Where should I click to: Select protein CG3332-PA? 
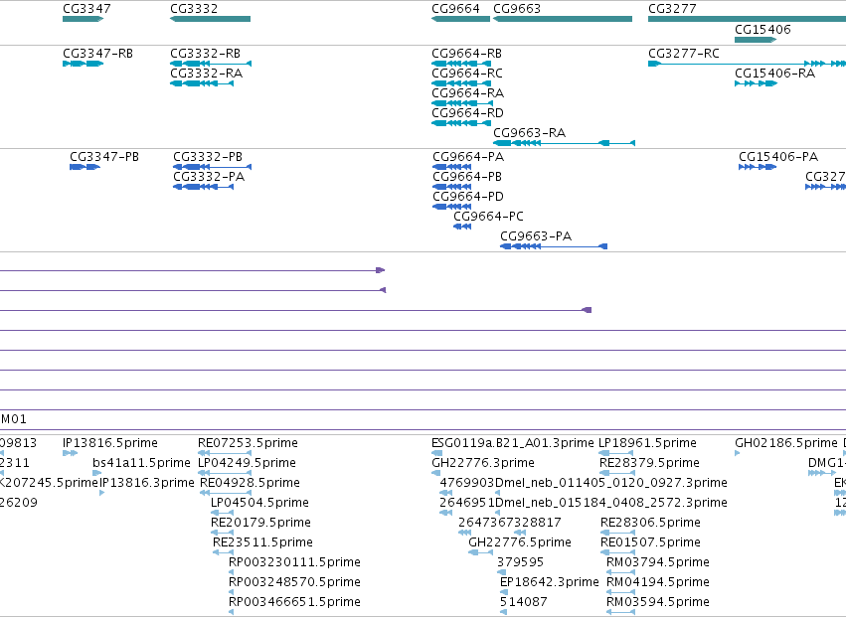pyautogui.click(x=203, y=187)
